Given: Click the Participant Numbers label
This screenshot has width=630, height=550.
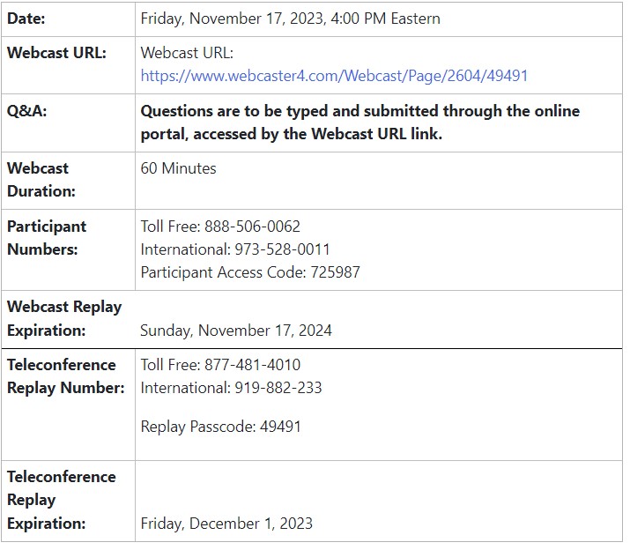Looking at the screenshot, I should pyautogui.click(x=47, y=238).
